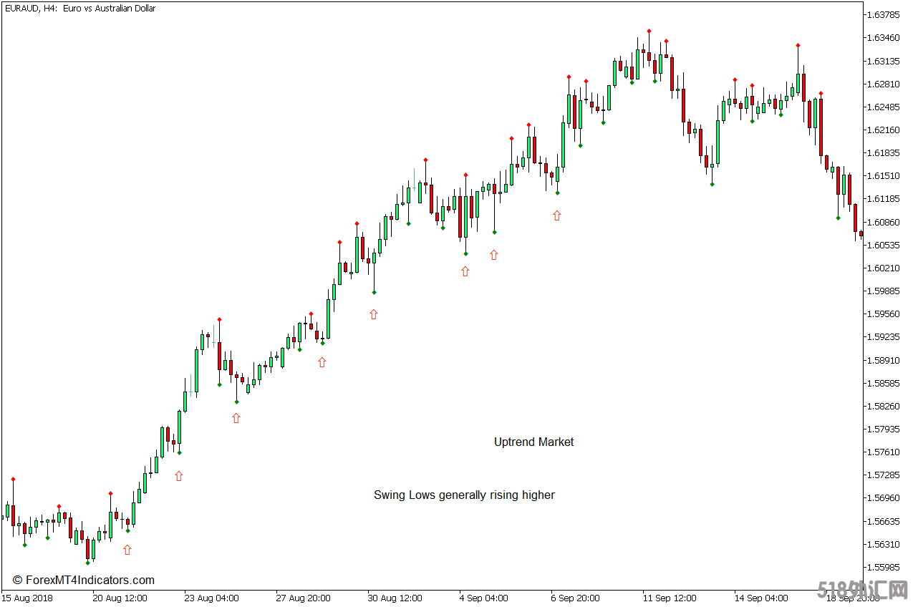Click the 1.63785 price on the scale

coord(882,14)
